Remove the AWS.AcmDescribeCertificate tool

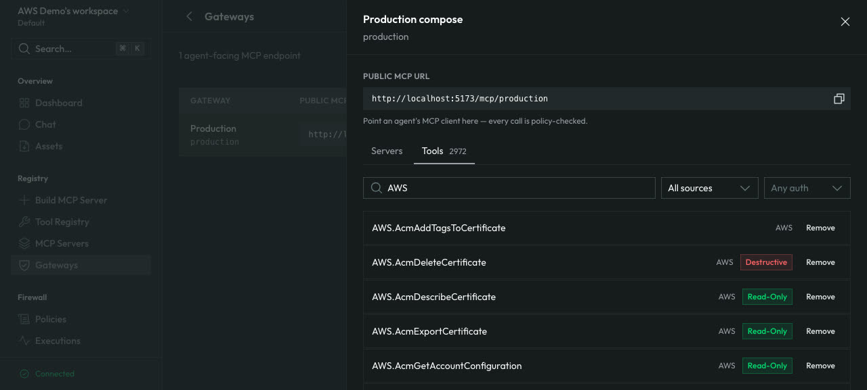coord(820,297)
